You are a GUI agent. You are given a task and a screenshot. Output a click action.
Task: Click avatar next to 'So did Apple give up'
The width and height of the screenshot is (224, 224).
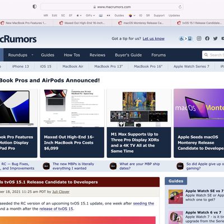pyautogui.click(x=180, y=166)
